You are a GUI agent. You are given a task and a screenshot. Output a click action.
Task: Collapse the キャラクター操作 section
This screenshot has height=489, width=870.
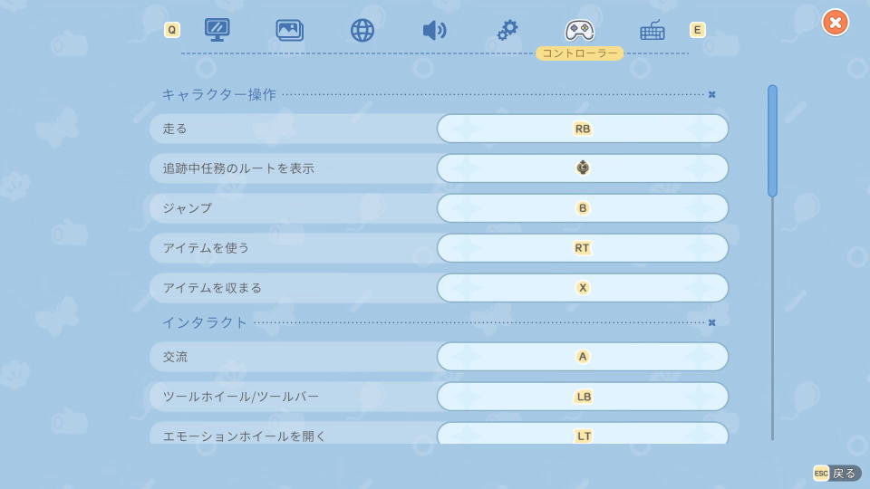coord(712,94)
